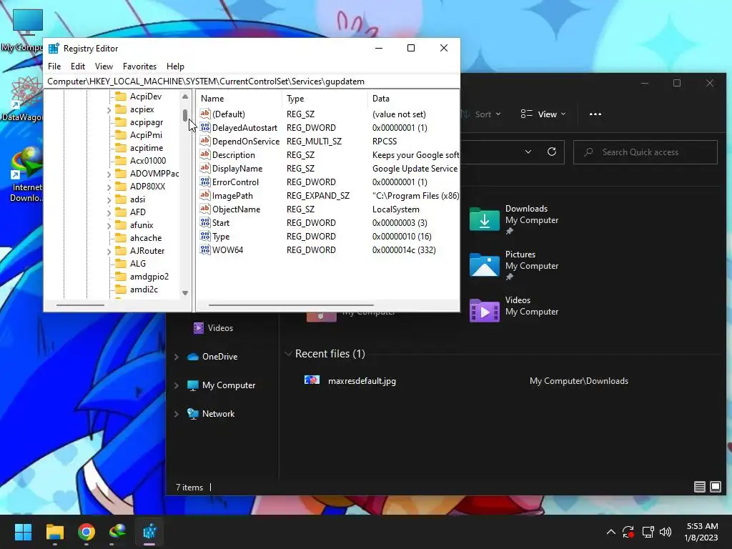732x549 pixels.
Task: Click the Search Quick access field
Action: tap(646, 152)
